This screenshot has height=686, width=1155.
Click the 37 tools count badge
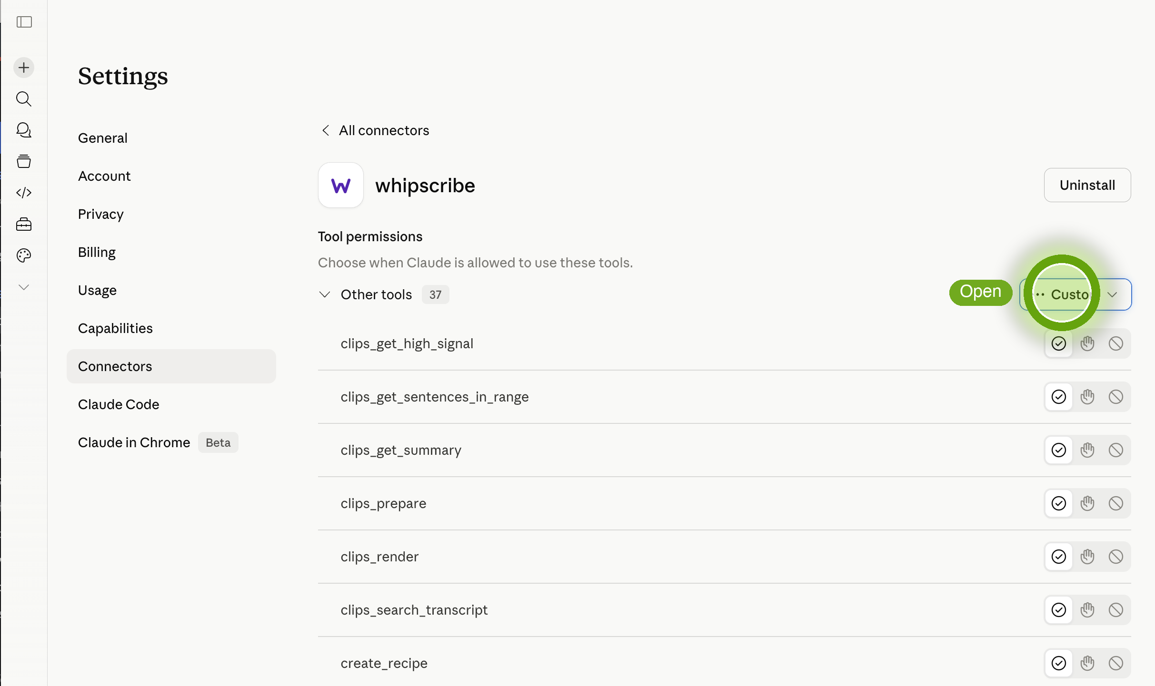(435, 294)
